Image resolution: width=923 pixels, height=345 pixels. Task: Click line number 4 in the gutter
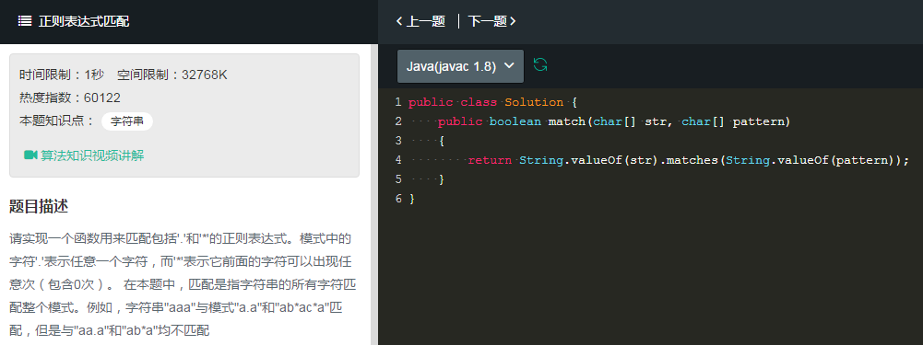(x=398, y=160)
